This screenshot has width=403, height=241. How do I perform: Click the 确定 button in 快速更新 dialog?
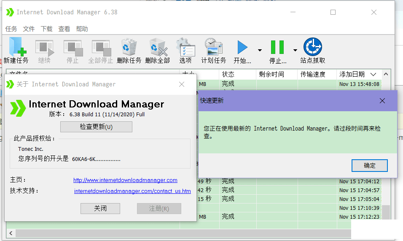(x=369, y=166)
